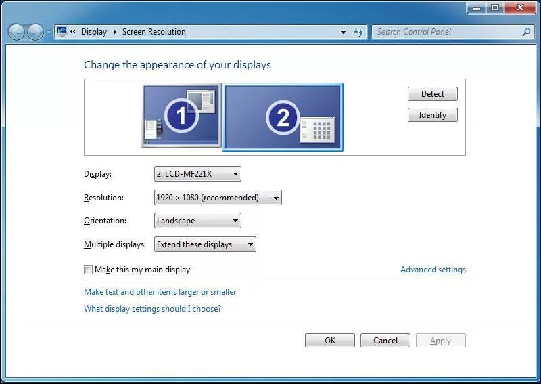541x384 pixels.
Task: Open recent pages arrow beside navigation buttons
Action: [x=49, y=32]
